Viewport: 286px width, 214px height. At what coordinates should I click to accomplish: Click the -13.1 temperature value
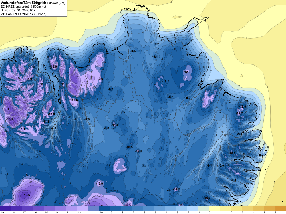pos(22,129)
